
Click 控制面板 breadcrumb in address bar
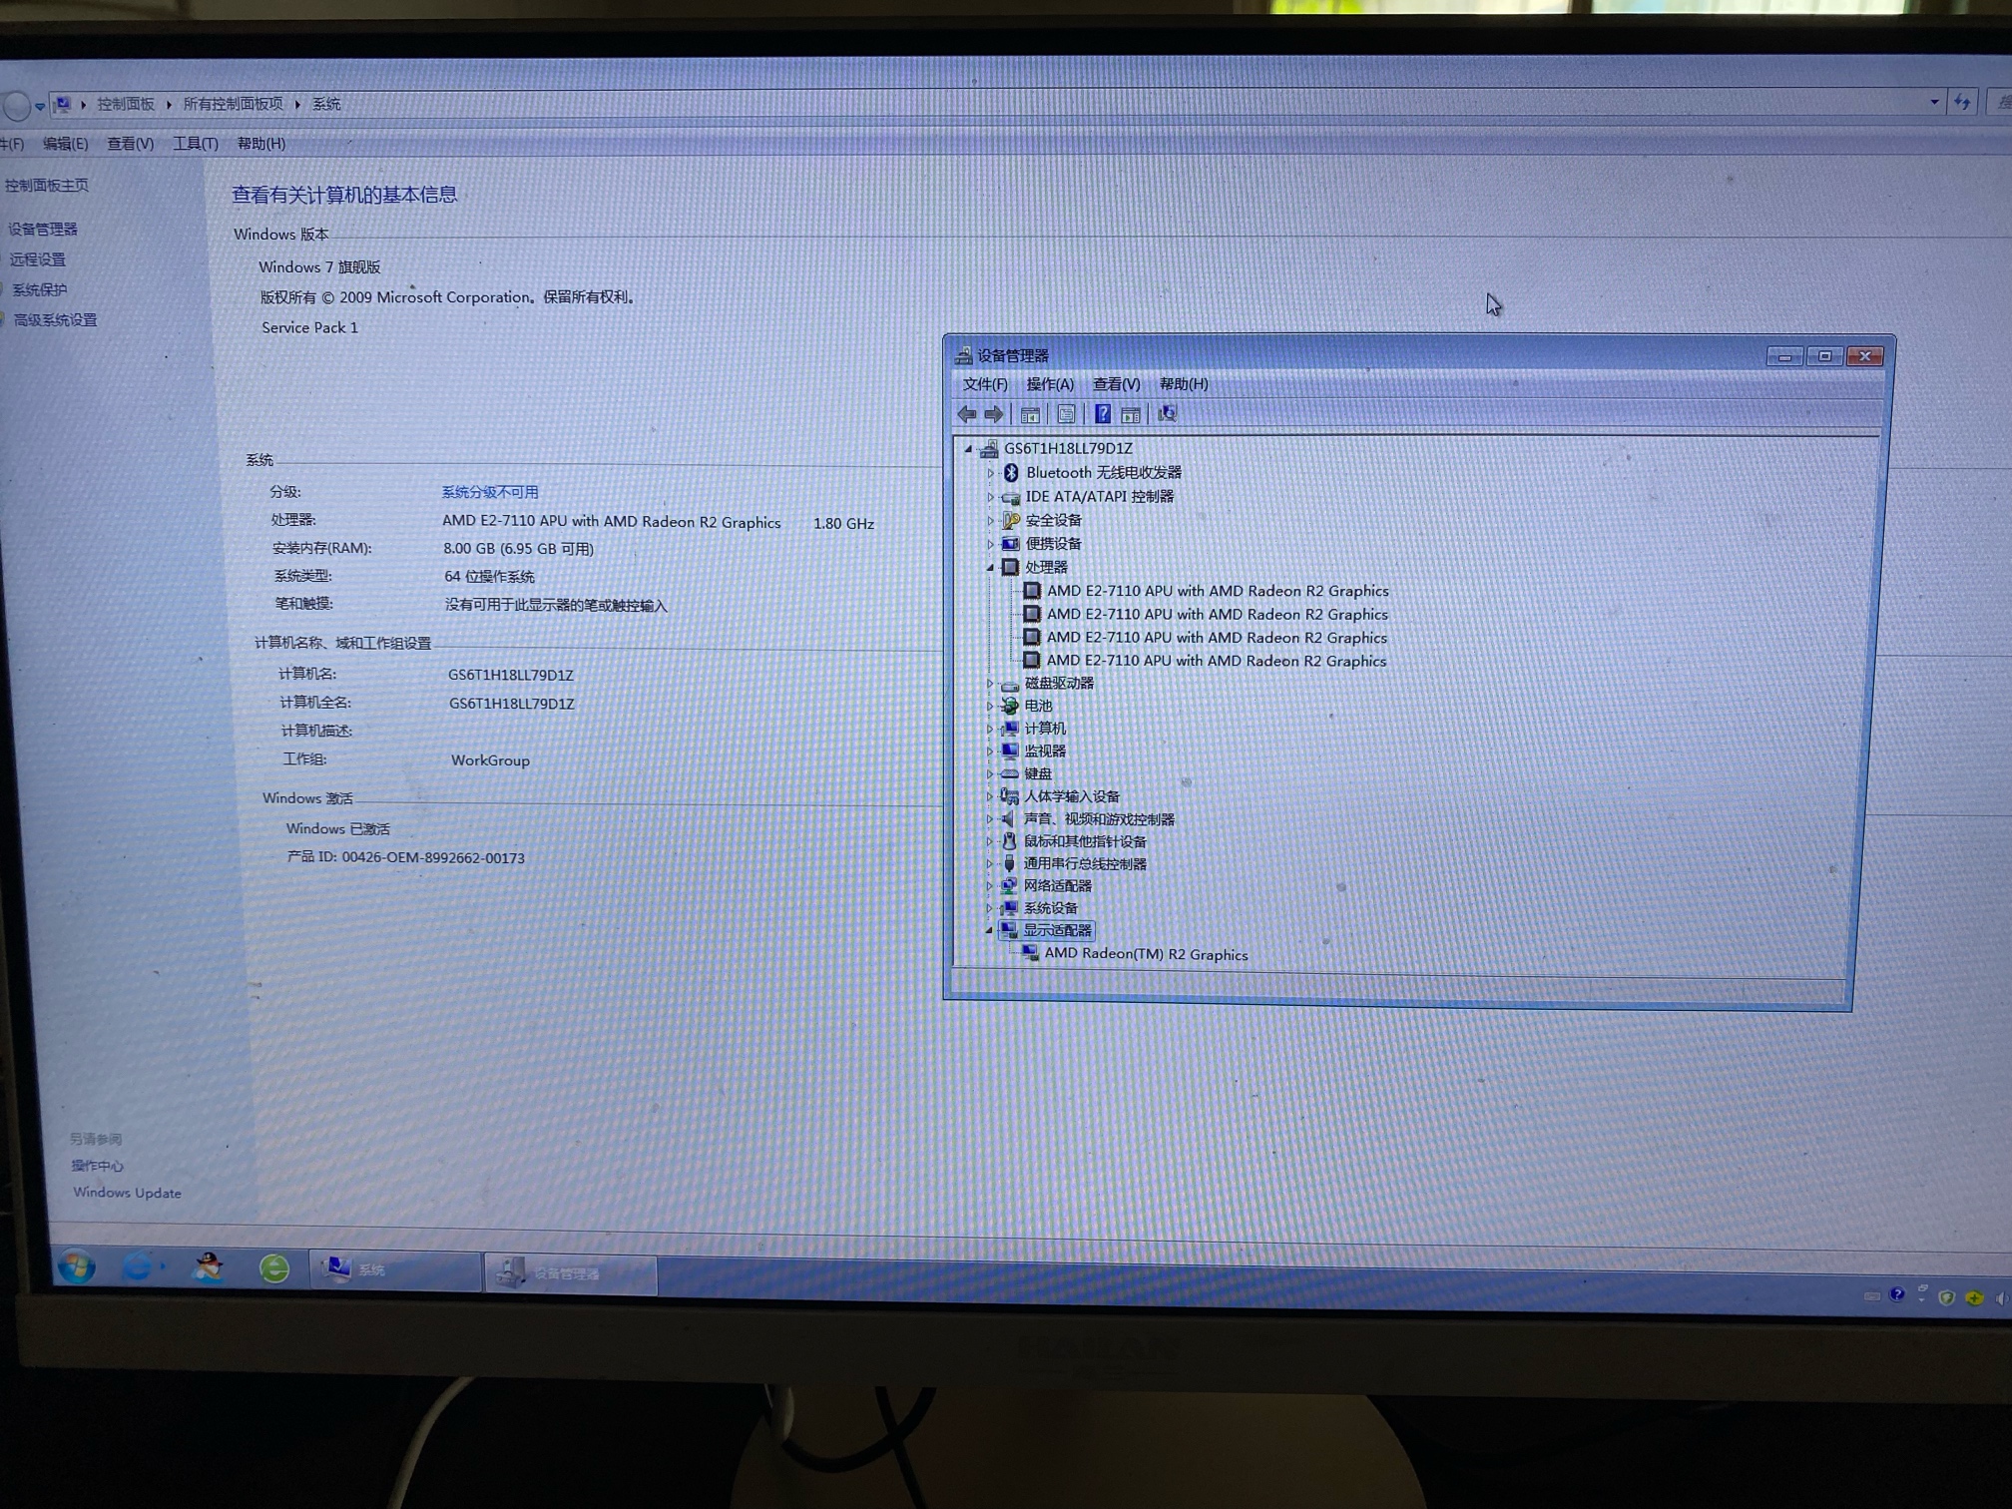[x=126, y=104]
